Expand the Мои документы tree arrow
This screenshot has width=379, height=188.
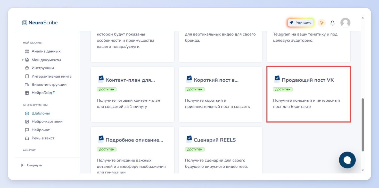coord(23,60)
